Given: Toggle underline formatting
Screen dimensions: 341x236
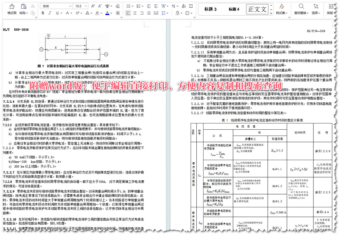Looking at the screenshot, I should 57,13.
